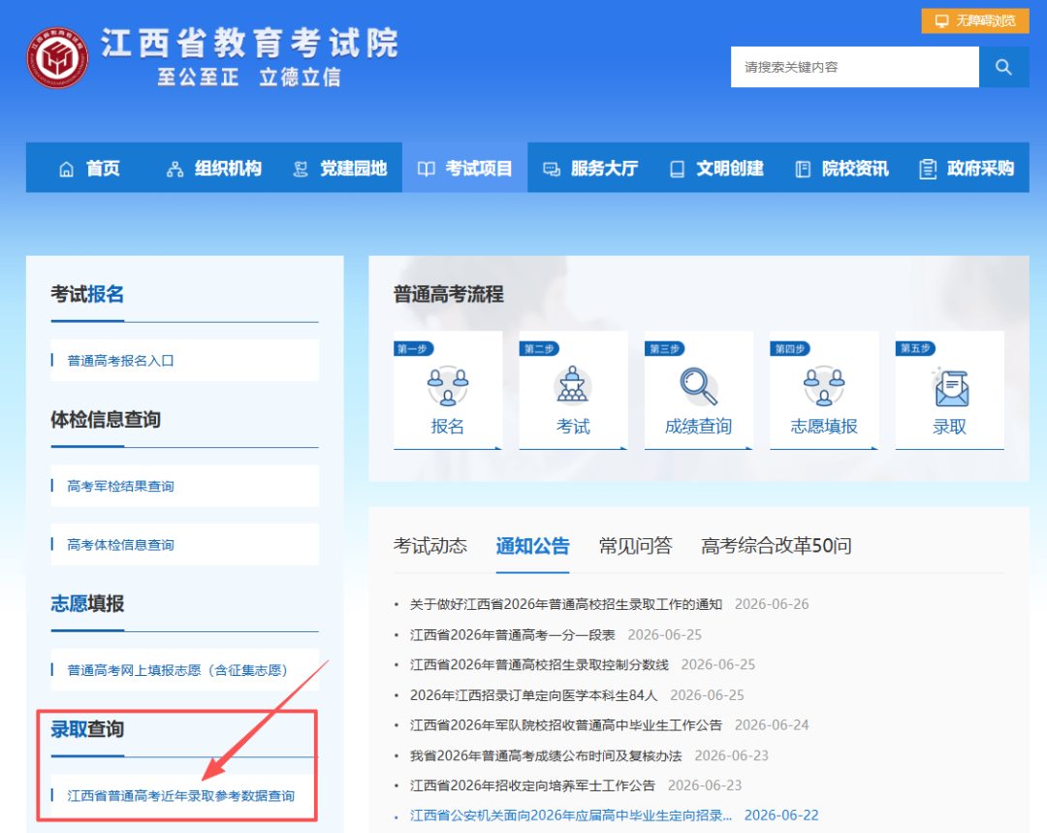Screen dimensions: 1047x833
Task: Click the 志愿填报 label in the gaokao flow
Action: coord(824,426)
